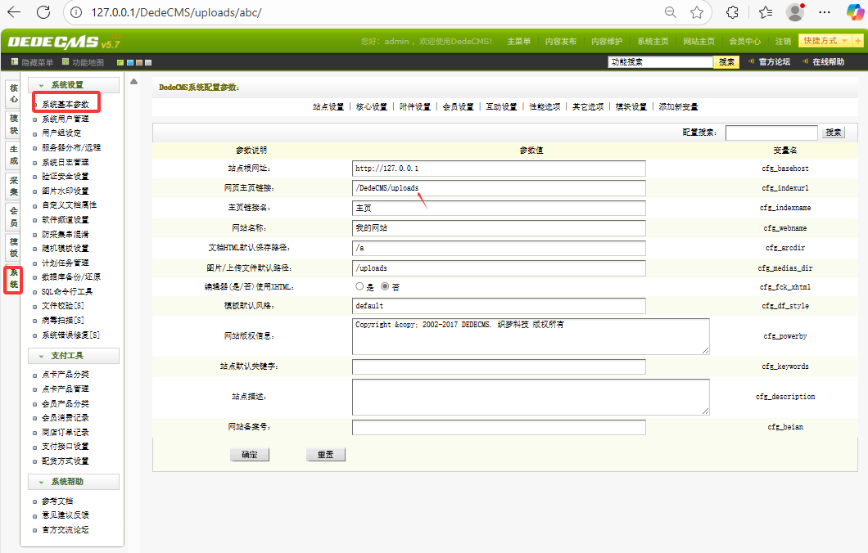Open the 会员设置 config tab
The image size is (868, 553).
coord(459,106)
